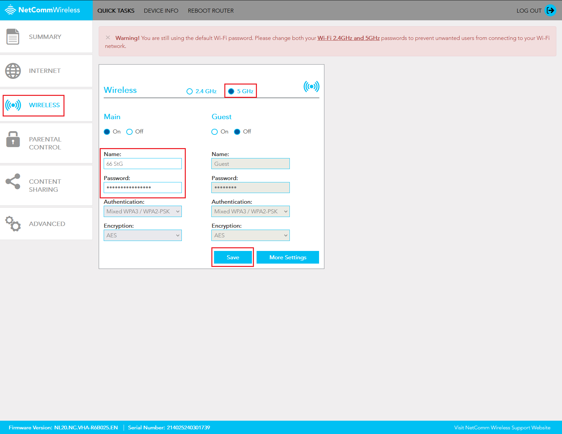Viewport: 562px width, 434px height.
Task: Dismiss the Wi-Fi password warning with the X
Action: coord(108,38)
